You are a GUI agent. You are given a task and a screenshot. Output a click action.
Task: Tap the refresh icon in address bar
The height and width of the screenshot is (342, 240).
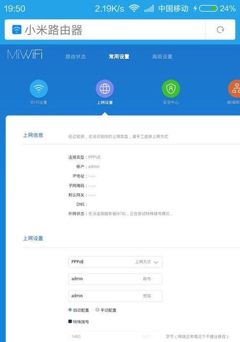(x=220, y=30)
